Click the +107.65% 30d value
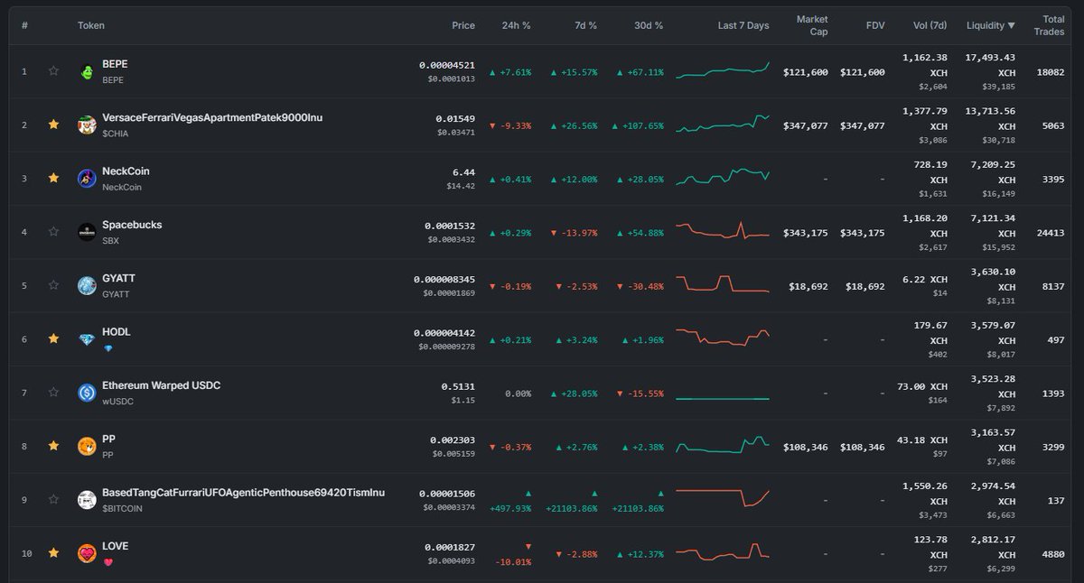The image size is (1084, 583). point(638,125)
